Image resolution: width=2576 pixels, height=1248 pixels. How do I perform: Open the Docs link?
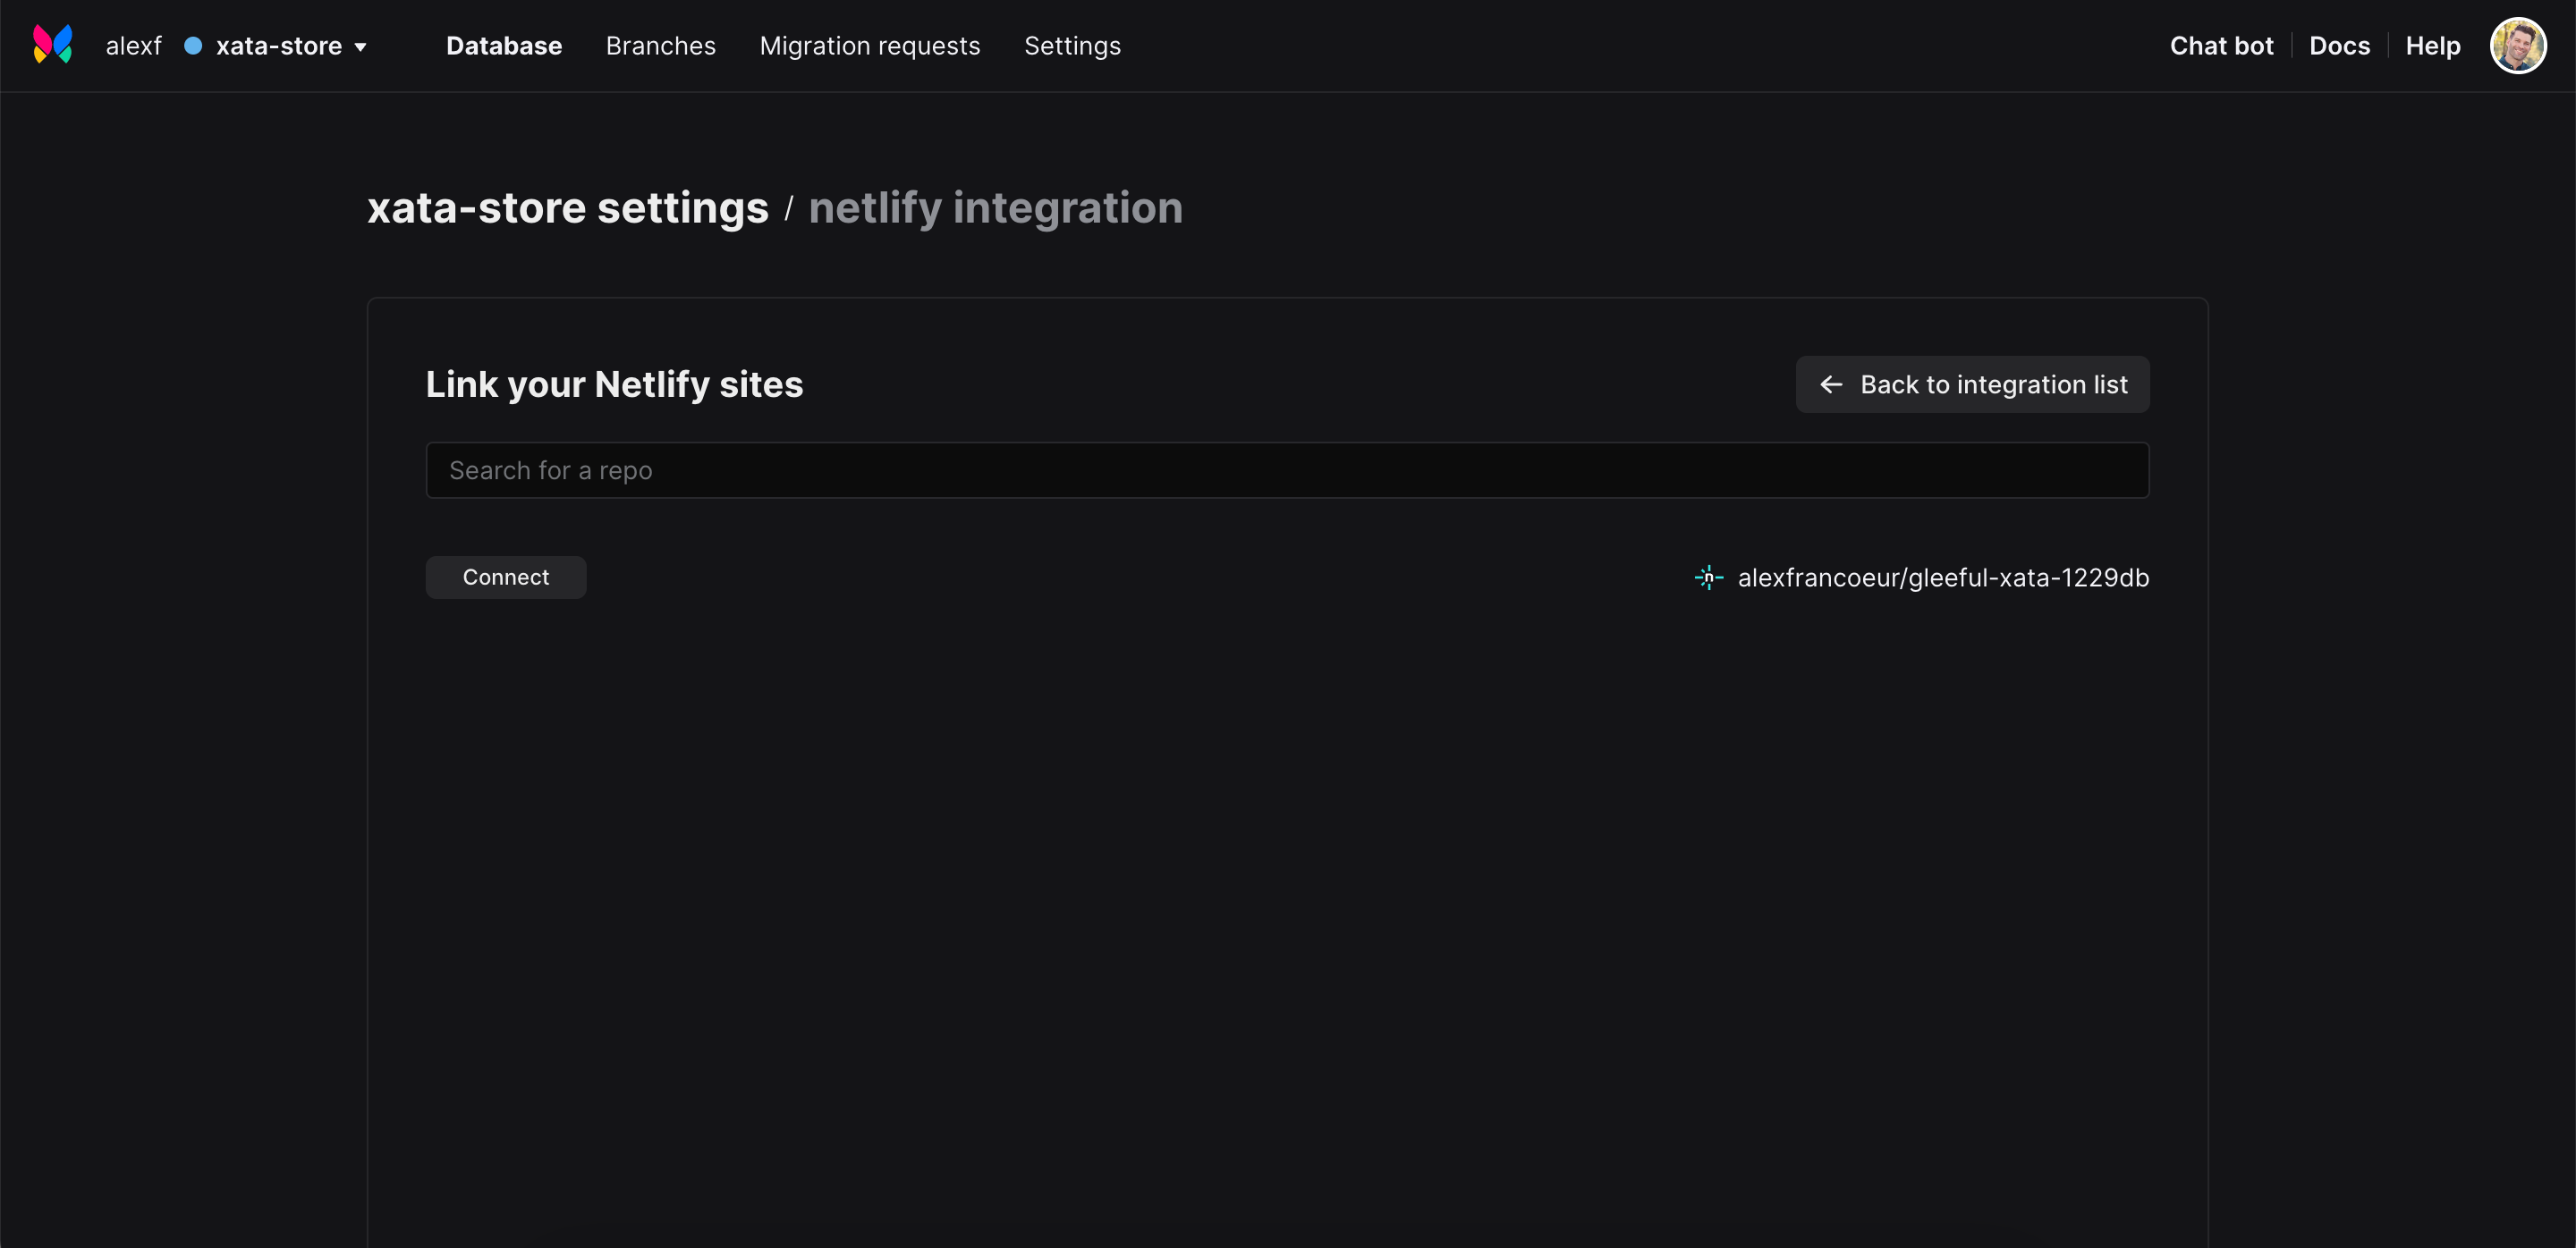[x=2339, y=46]
